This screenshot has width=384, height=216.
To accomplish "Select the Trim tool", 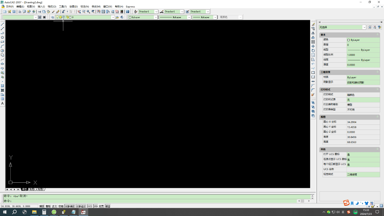I will pos(313,64).
